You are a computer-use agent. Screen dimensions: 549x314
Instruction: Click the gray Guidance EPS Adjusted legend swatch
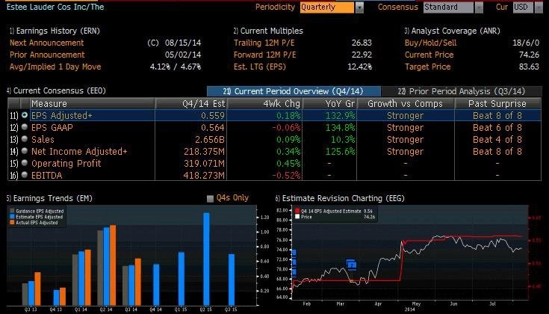coord(12,212)
